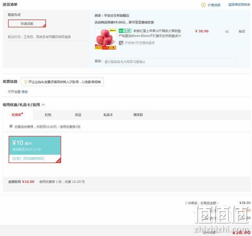The width and height of the screenshot is (252, 236).
Task: Collapse the coupon/gift card section chevron
Action: pos(43,105)
